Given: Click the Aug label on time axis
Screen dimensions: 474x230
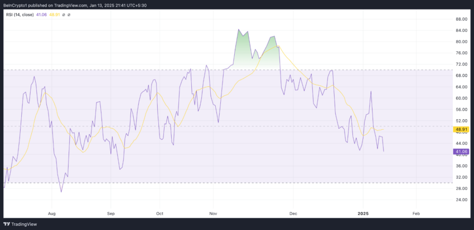Looking at the screenshot, I should pos(52,214).
